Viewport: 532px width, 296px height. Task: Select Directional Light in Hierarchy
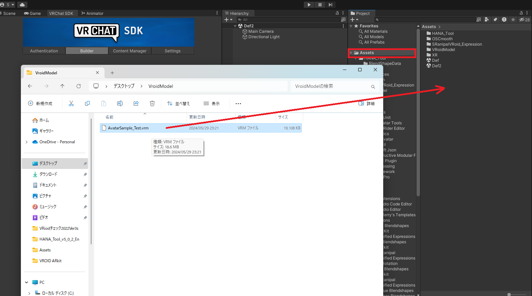click(x=261, y=37)
